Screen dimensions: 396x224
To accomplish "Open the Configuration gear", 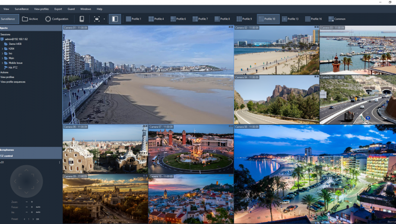I will 57,19.
